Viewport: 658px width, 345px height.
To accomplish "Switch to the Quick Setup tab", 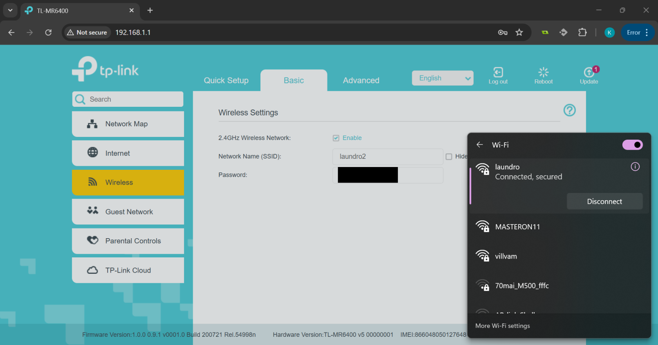I will pyautogui.click(x=226, y=80).
